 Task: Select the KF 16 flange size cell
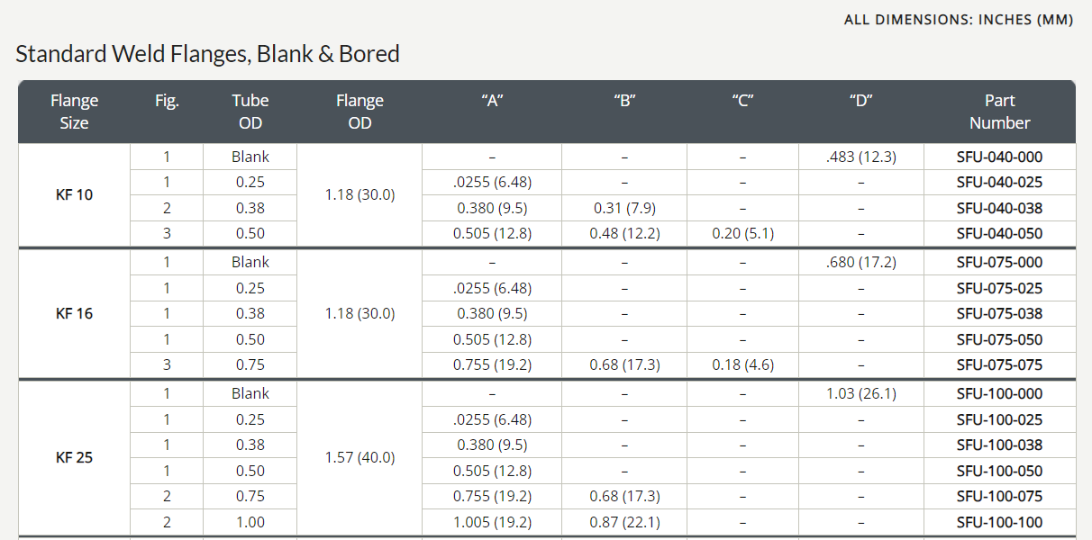[74, 313]
